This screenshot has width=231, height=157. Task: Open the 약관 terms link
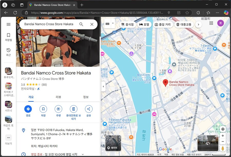tap(166, 154)
